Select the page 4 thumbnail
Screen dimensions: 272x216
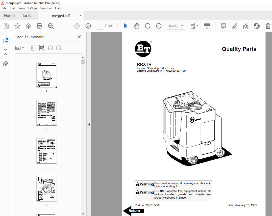pos(46,188)
